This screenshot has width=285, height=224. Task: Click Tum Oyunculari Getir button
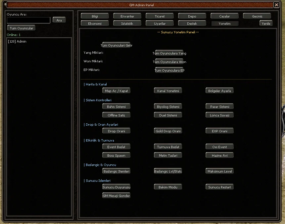[116, 45]
